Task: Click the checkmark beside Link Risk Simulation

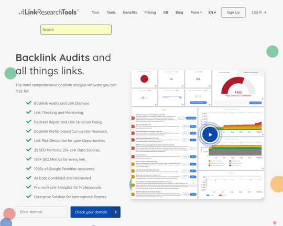Action: [29, 140]
